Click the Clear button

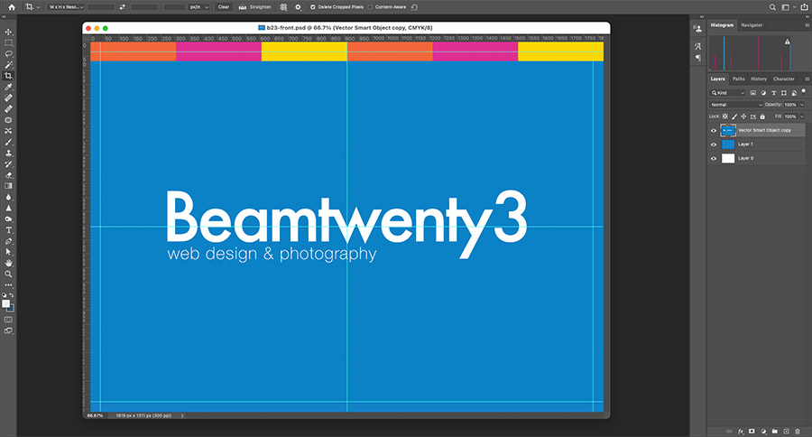[x=223, y=7]
